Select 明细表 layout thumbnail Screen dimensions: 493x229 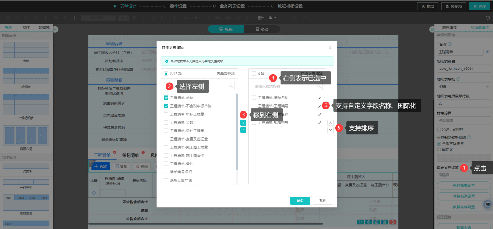[x=26, y=76]
